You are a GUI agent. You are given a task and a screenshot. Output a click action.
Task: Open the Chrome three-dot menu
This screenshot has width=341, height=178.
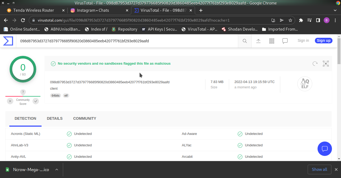pos(335,20)
